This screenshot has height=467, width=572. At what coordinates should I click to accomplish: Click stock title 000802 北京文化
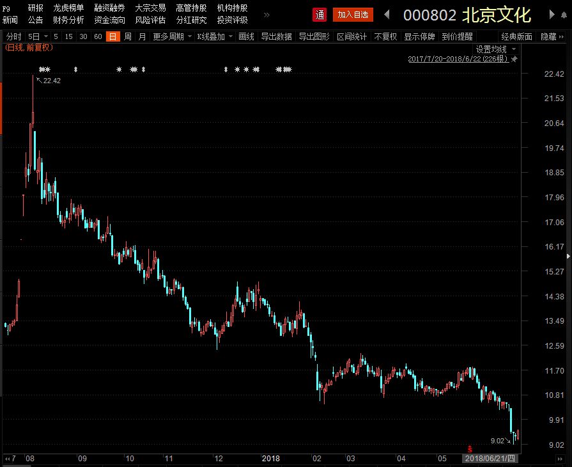(467, 15)
